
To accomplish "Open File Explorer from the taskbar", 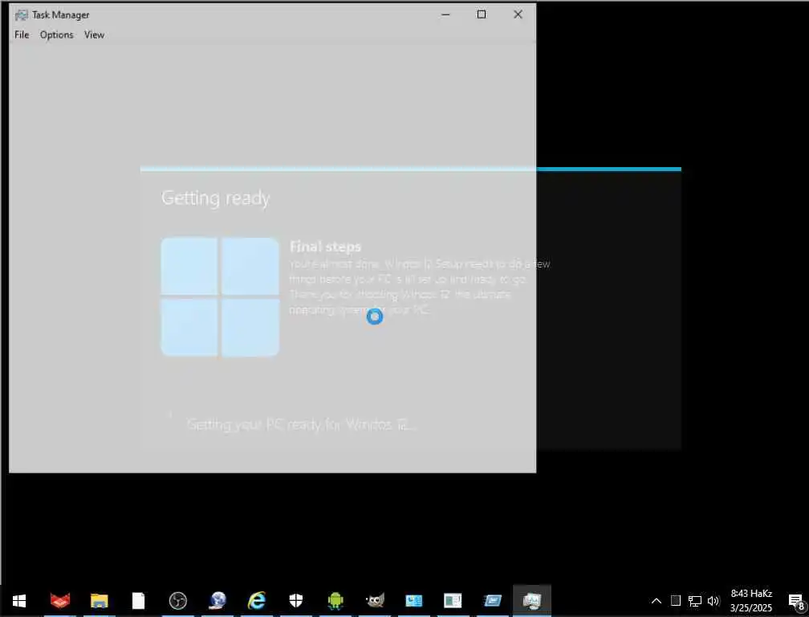I will [99, 600].
